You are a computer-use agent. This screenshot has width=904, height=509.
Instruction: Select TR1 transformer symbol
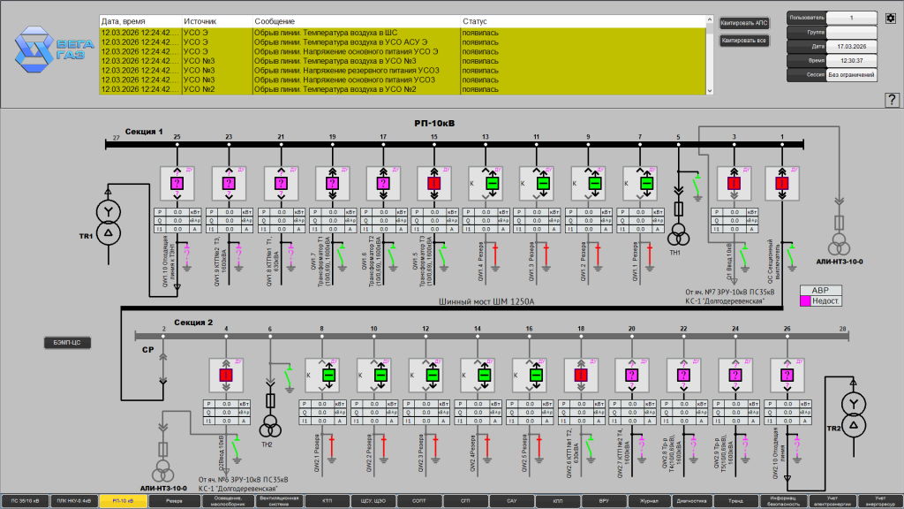[x=108, y=222]
